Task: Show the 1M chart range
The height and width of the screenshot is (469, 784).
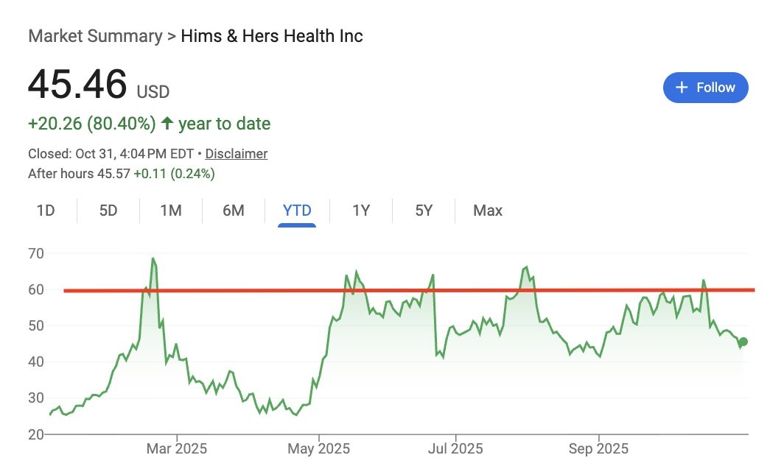Action: pyautogui.click(x=171, y=211)
